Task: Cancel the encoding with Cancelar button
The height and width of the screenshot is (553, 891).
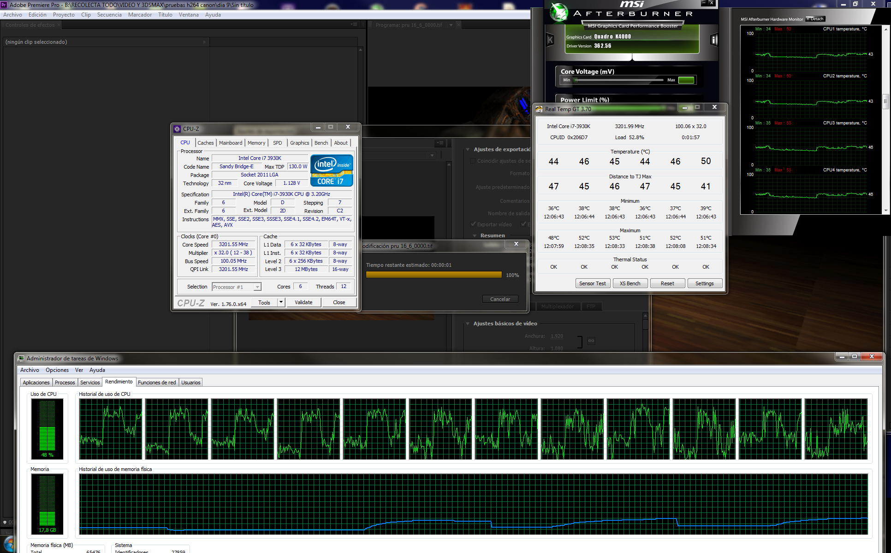Action: tap(500, 299)
